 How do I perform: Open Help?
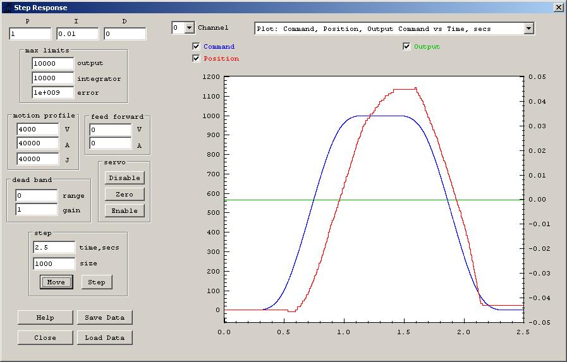(45, 318)
